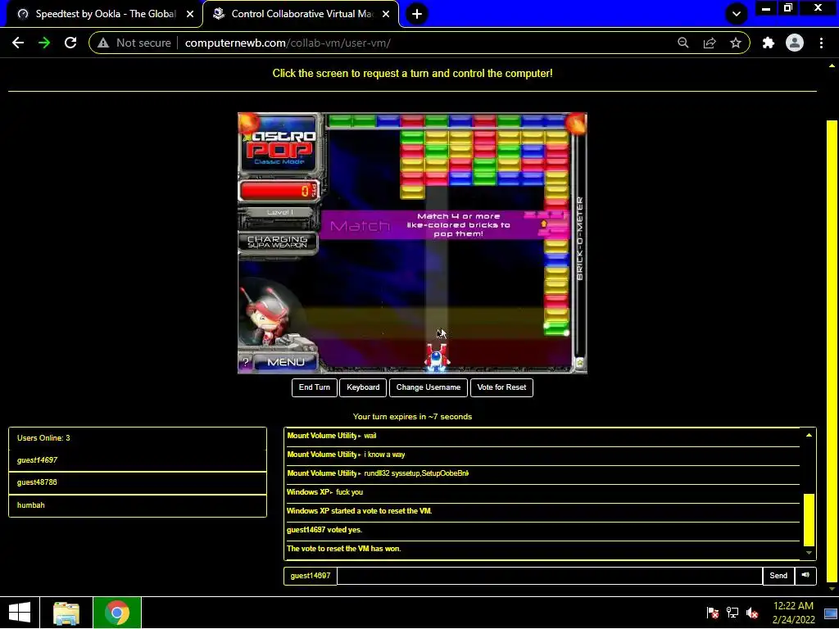Click the question mark help icon in game

[x=246, y=362]
